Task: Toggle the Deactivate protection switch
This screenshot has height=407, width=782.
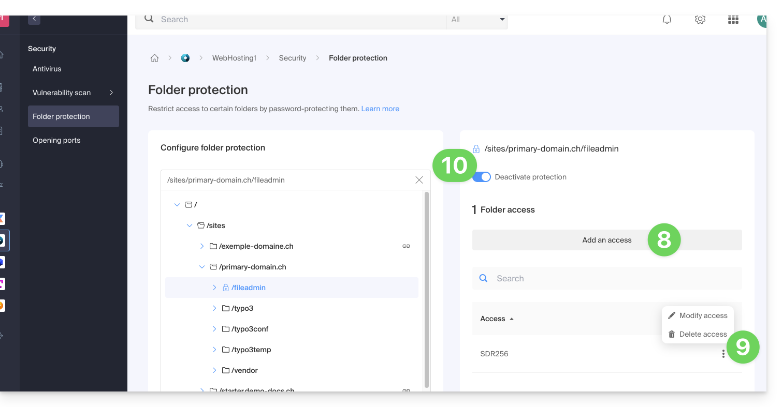Action: (483, 177)
